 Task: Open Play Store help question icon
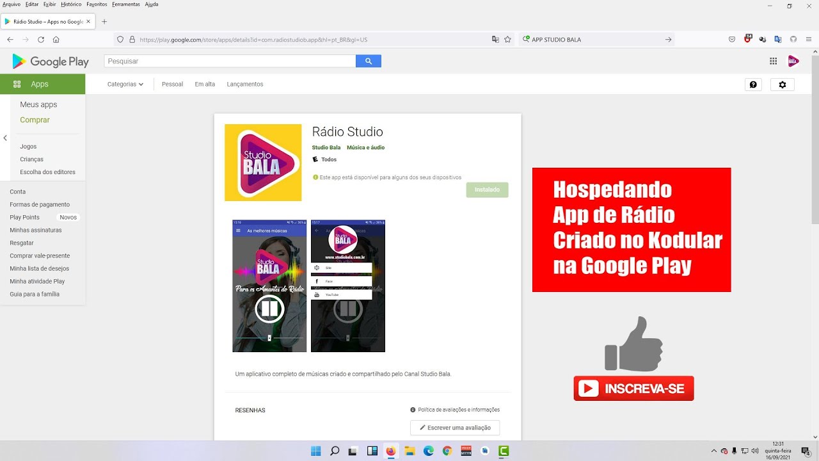[x=753, y=85]
